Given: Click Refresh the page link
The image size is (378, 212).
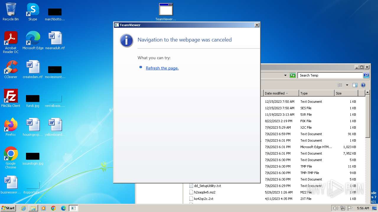Looking at the screenshot, I should tap(162, 68).
